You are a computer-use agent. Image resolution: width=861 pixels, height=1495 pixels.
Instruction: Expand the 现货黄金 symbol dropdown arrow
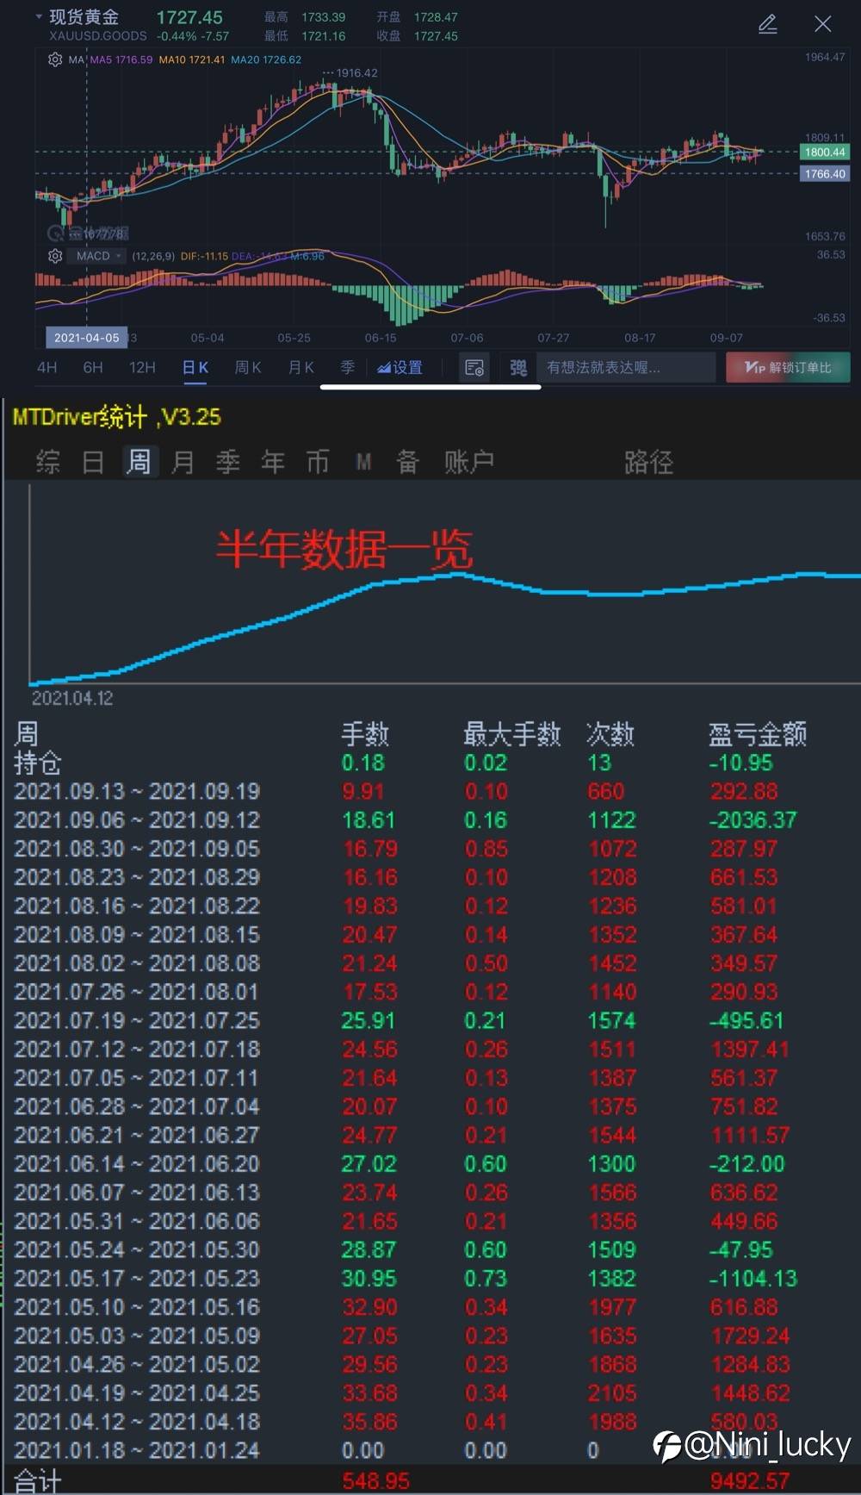tap(39, 16)
